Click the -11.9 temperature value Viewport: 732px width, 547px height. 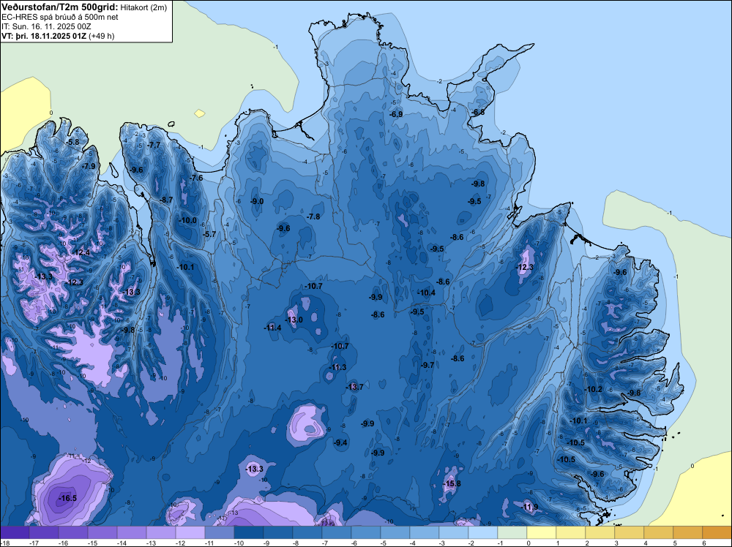point(529,507)
